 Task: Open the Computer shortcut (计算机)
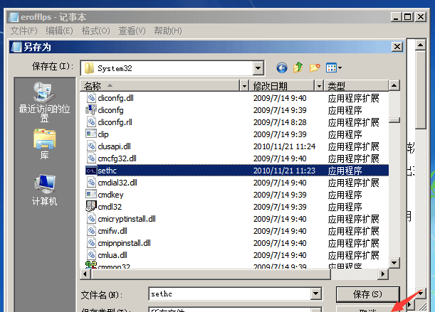point(44,190)
